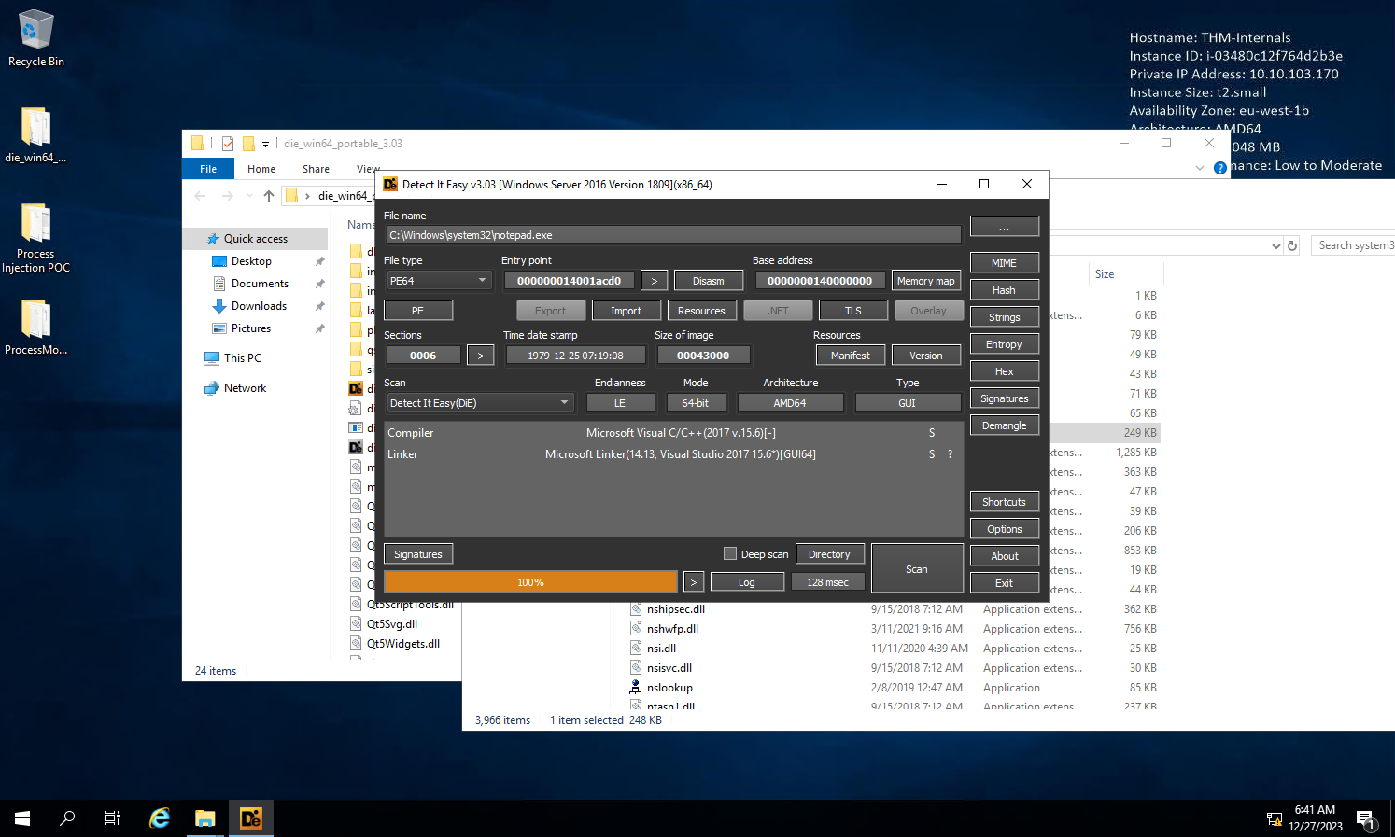Go up one folder in Explorer
Image resolution: width=1395 pixels, height=837 pixels.
[269, 195]
